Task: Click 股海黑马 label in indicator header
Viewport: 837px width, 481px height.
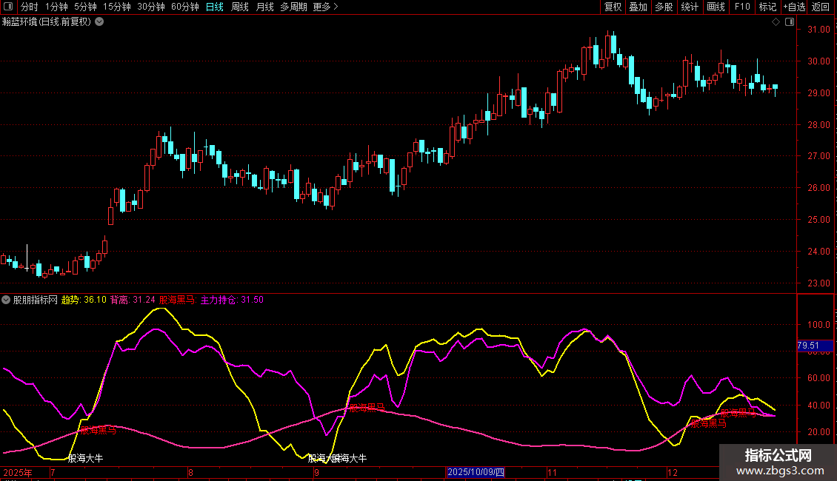Action: point(179,300)
